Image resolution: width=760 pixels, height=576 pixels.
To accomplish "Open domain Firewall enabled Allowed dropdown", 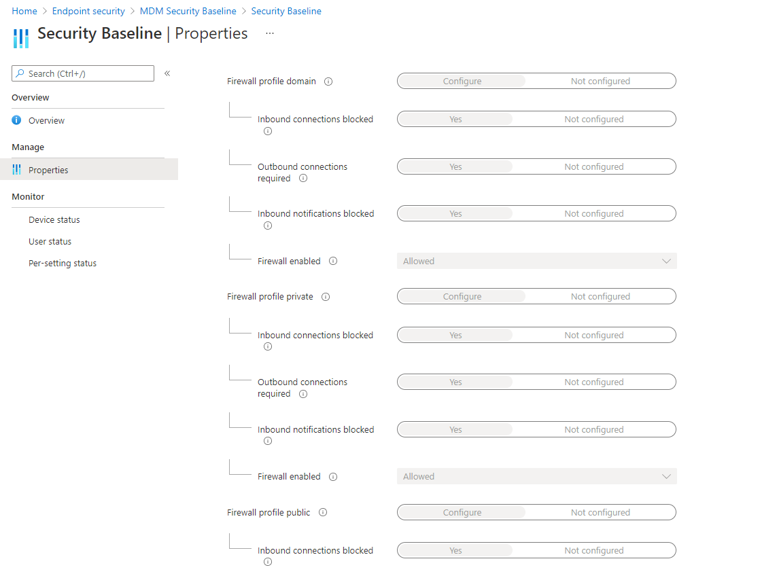I will pyautogui.click(x=536, y=261).
